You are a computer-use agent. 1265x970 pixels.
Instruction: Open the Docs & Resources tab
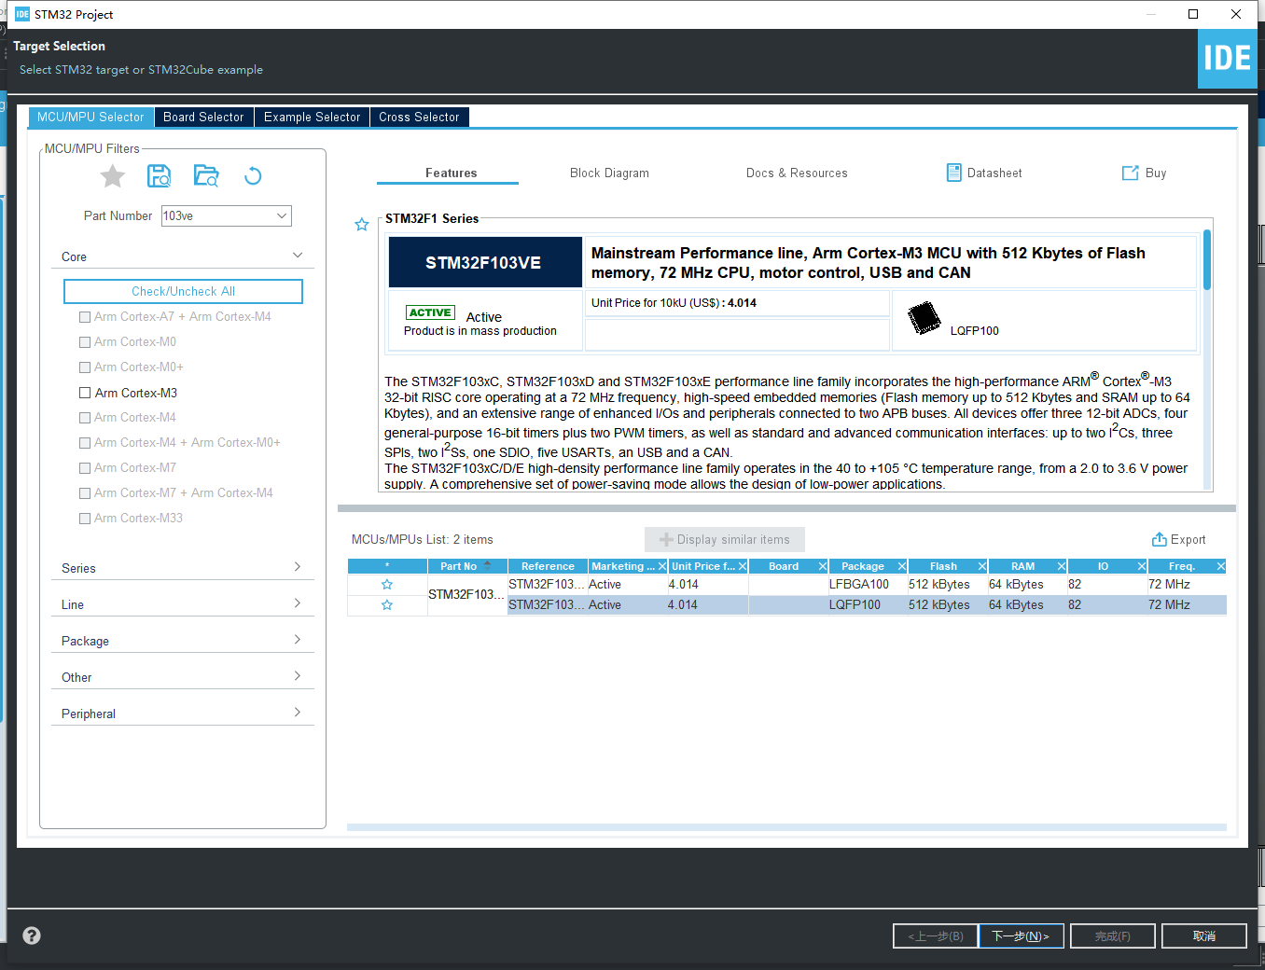[797, 173]
